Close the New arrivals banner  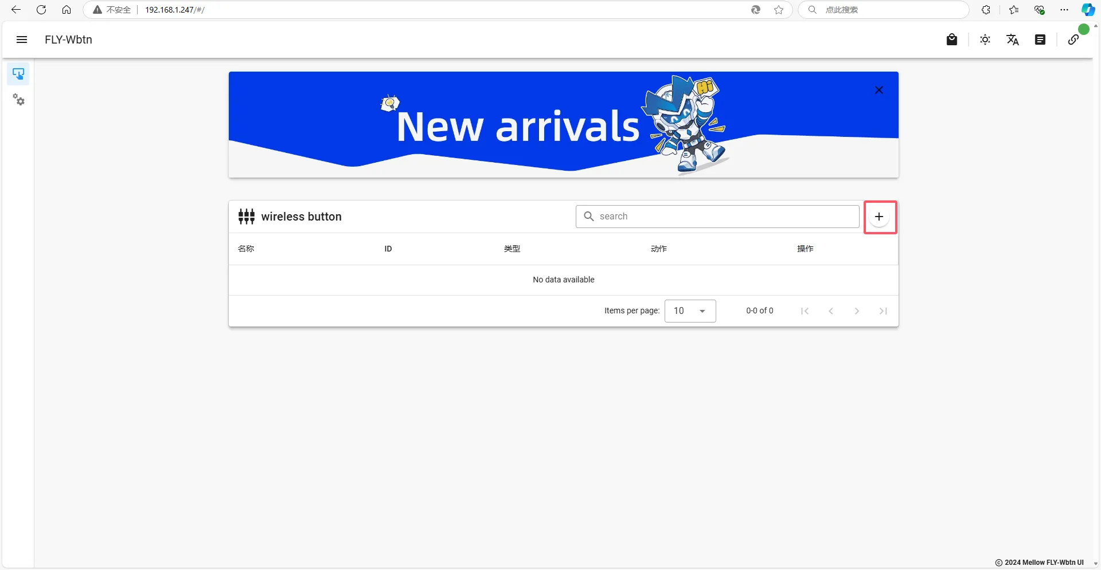tap(879, 90)
